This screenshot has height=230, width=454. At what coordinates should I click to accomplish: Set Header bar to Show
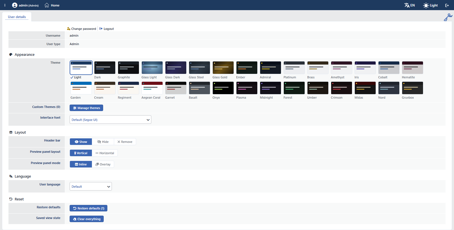click(x=81, y=142)
